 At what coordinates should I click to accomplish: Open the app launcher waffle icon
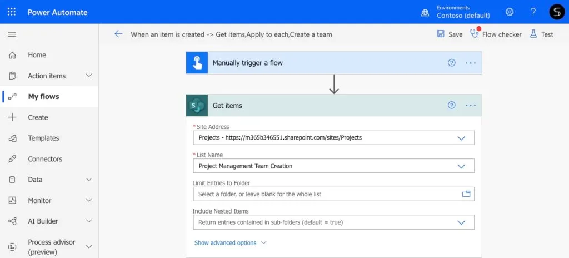tap(12, 12)
